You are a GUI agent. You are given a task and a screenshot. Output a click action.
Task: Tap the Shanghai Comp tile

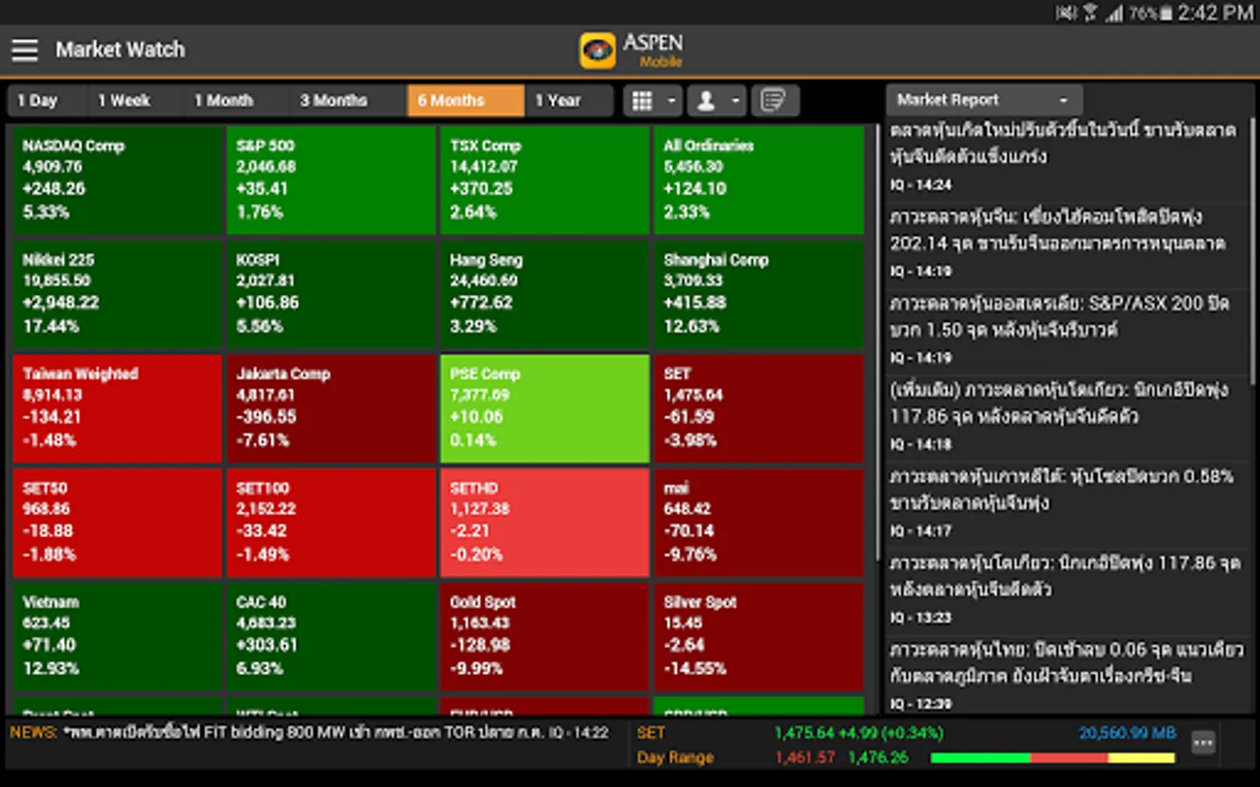tap(759, 295)
